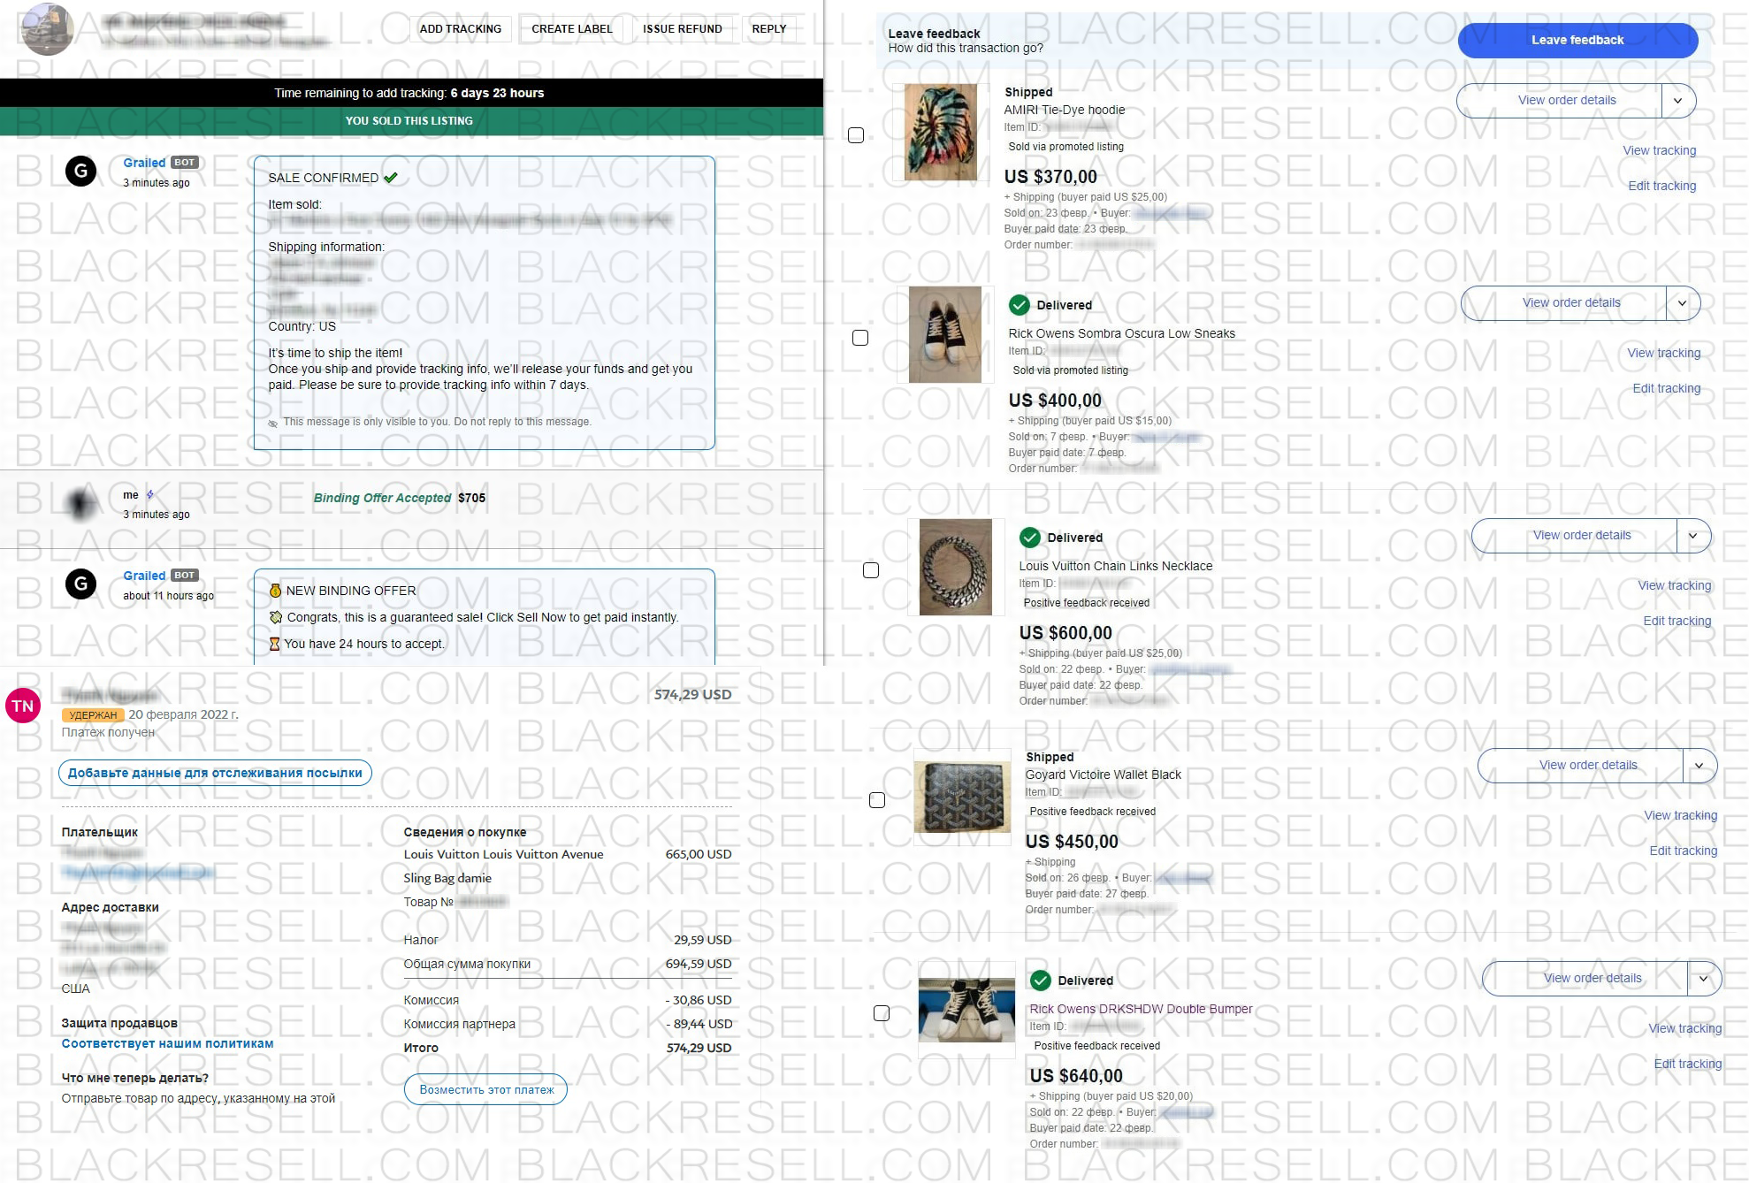Click the Grailed bot avatar on Sale Confirmed
This screenshot has width=1749, height=1183.
[81, 171]
